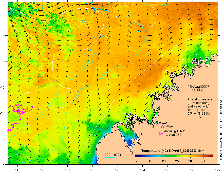The image size is (223, 172).
Task: Click the longitude axis label 123
Action: (118, 170)
